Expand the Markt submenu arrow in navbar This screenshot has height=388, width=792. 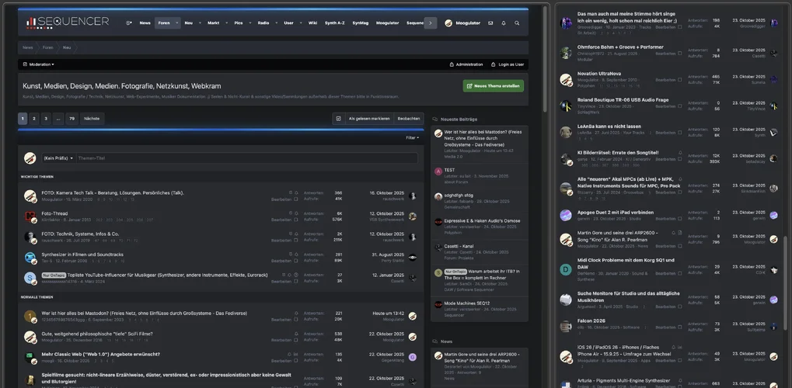coord(226,23)
